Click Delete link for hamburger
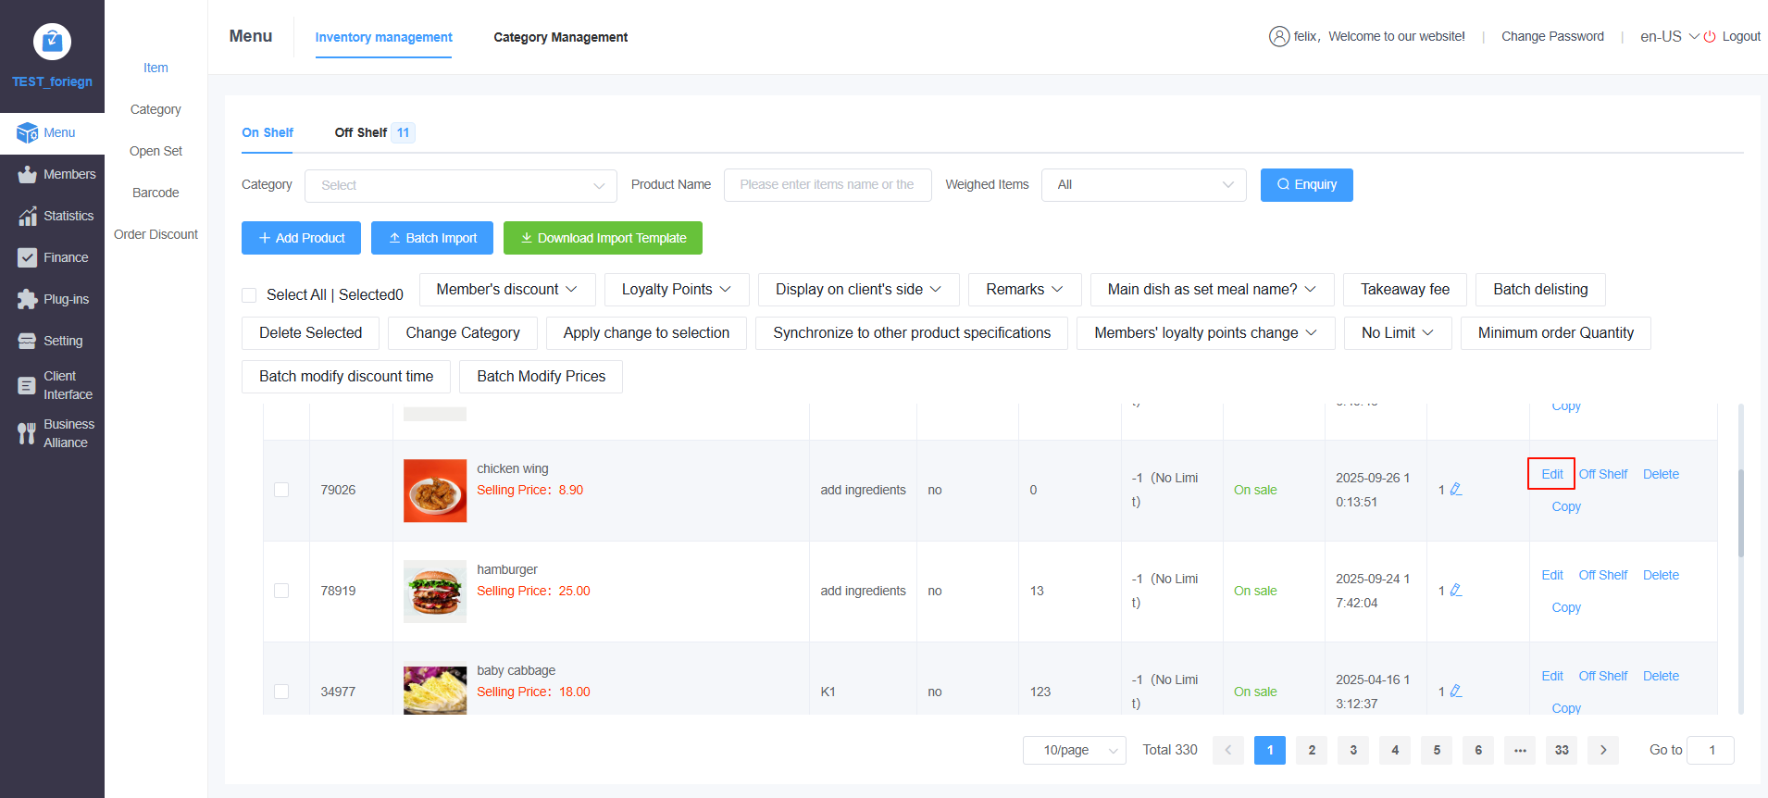 [1661, 575]
